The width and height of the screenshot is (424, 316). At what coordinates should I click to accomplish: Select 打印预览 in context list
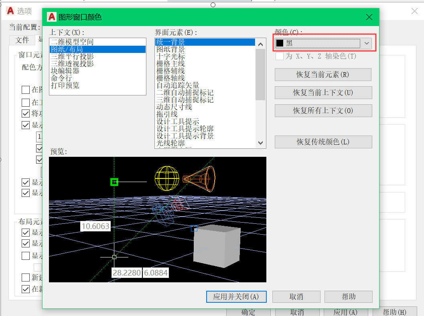[x=97, y=85]
